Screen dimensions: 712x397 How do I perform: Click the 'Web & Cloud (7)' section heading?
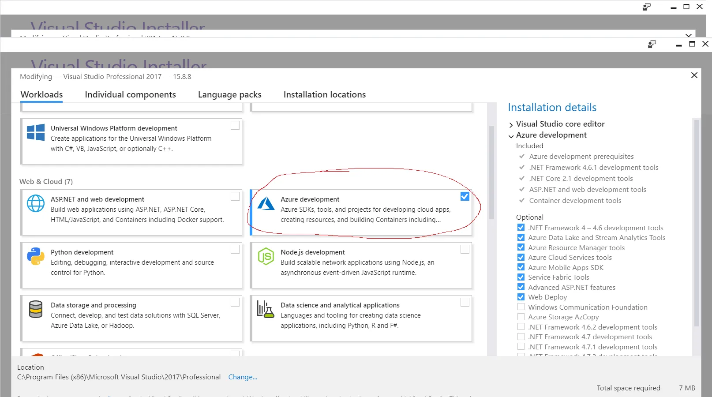pos(46,182)
